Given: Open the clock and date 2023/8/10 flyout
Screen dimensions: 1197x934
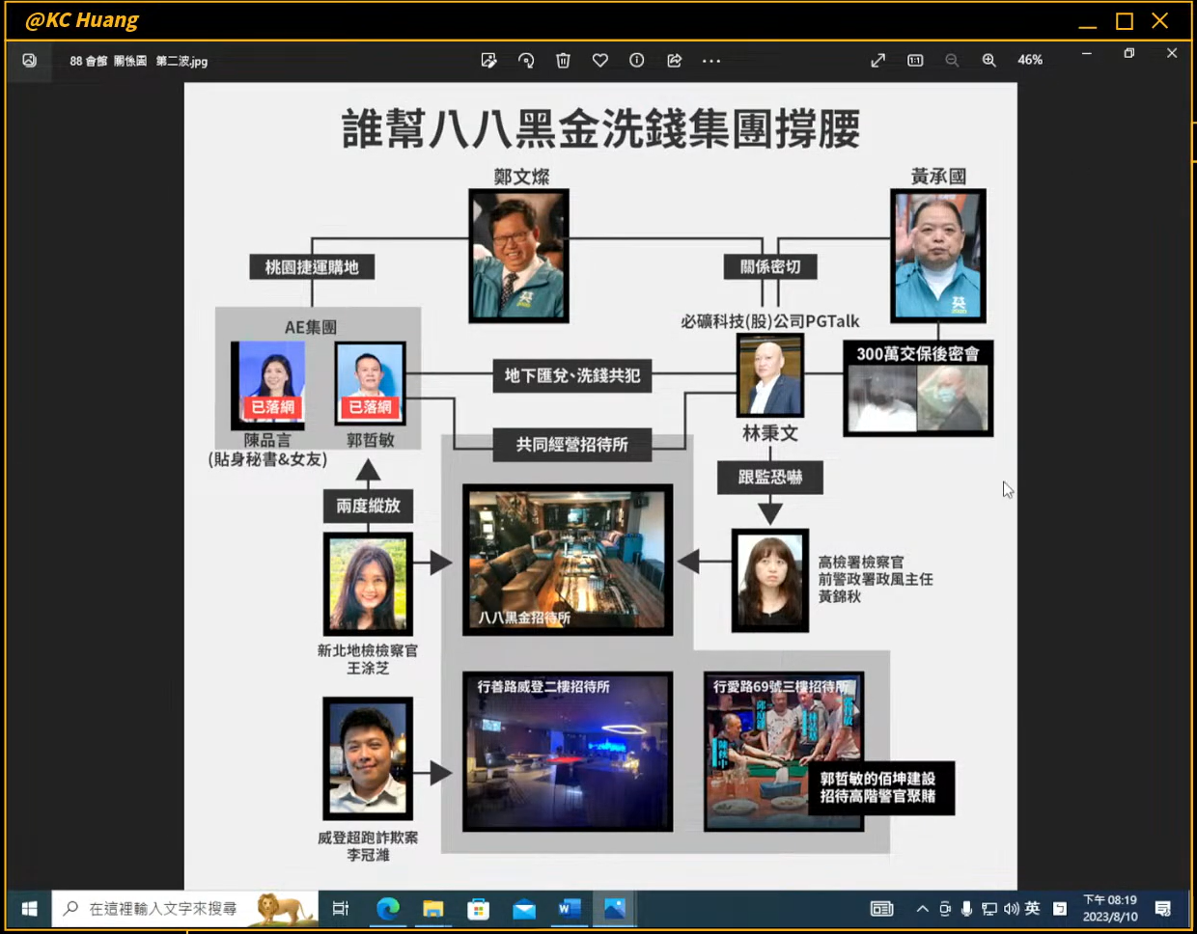Looking at the screenshot, I should [1109, 908].
